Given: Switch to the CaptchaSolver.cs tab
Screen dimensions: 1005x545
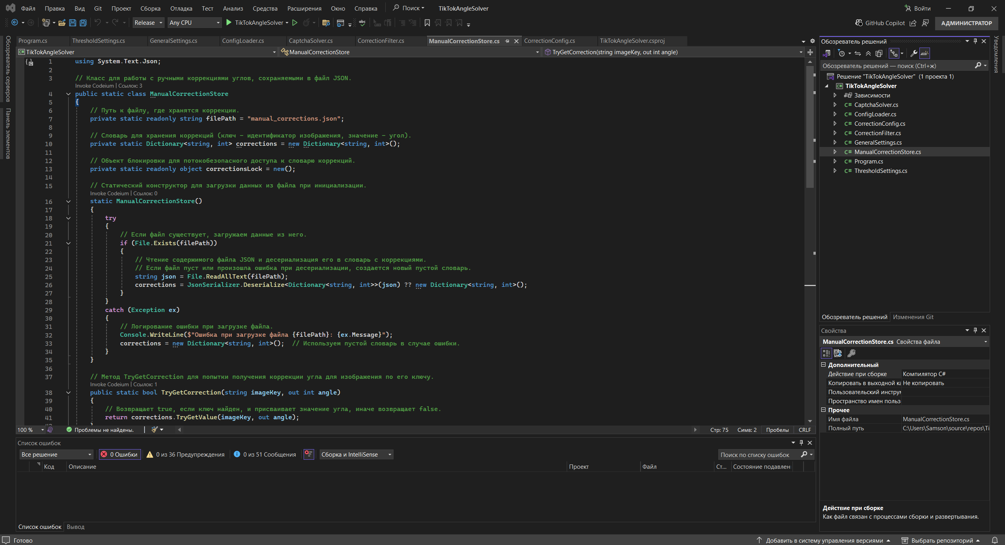Looking at the screenshot, I should pyautogui.click(x=310, y=41).
